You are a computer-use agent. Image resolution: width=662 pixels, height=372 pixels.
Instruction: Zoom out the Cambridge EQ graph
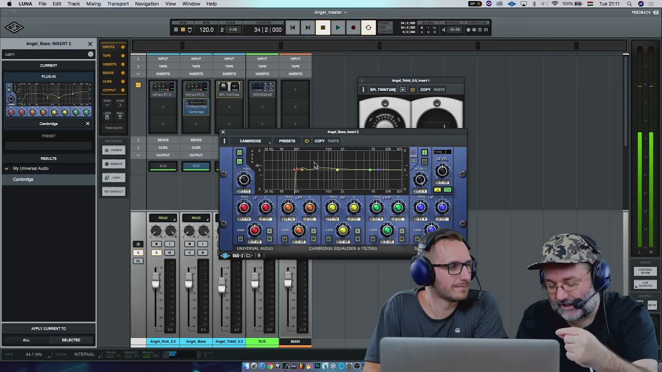[413, 161]
